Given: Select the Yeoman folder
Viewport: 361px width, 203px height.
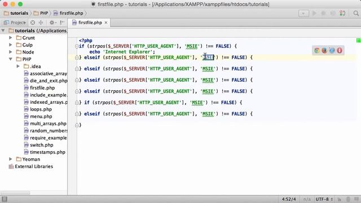Looking at the screenshot, I should click(x=28, y=159).
